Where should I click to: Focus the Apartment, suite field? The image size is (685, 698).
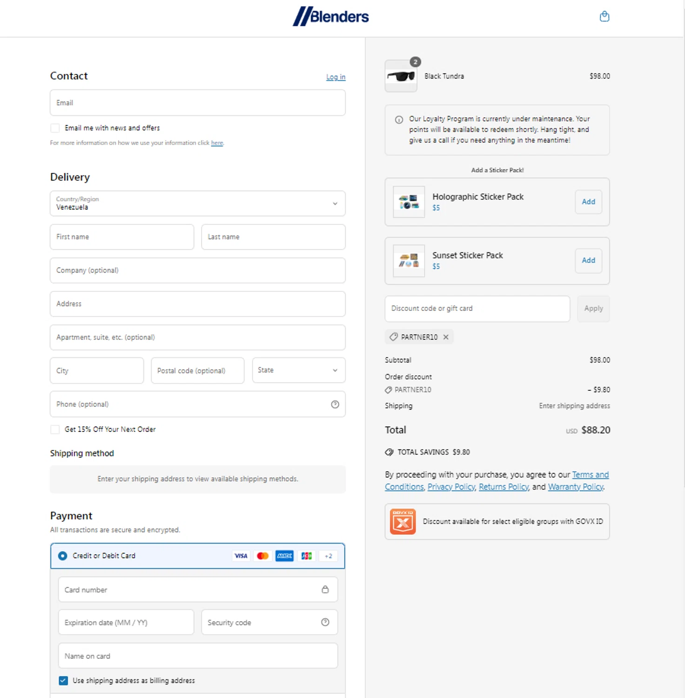[x=198, y=337]
